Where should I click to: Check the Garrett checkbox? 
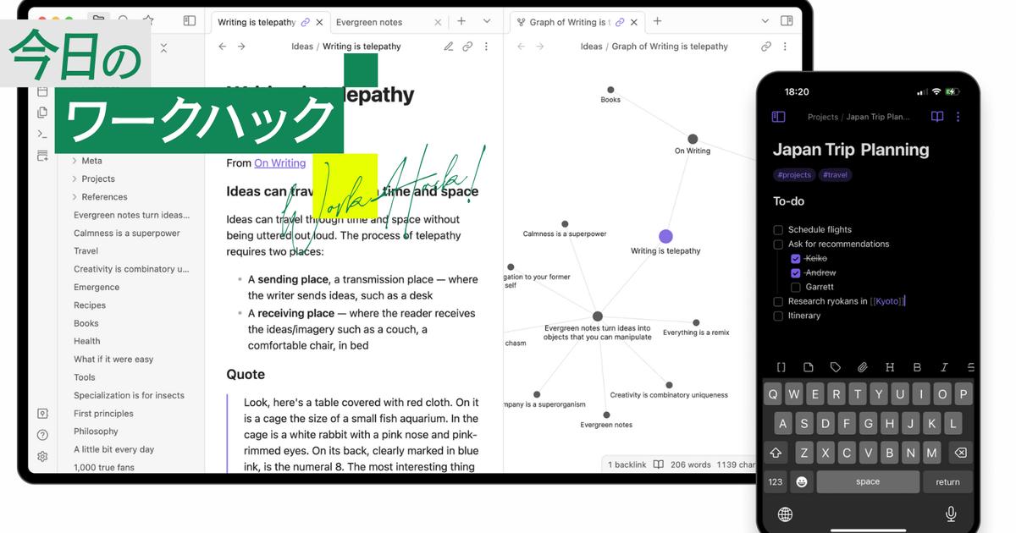coord(795,288)
